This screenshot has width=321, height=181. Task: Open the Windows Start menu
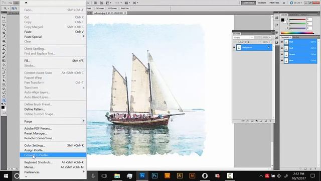tap(6, 176)
